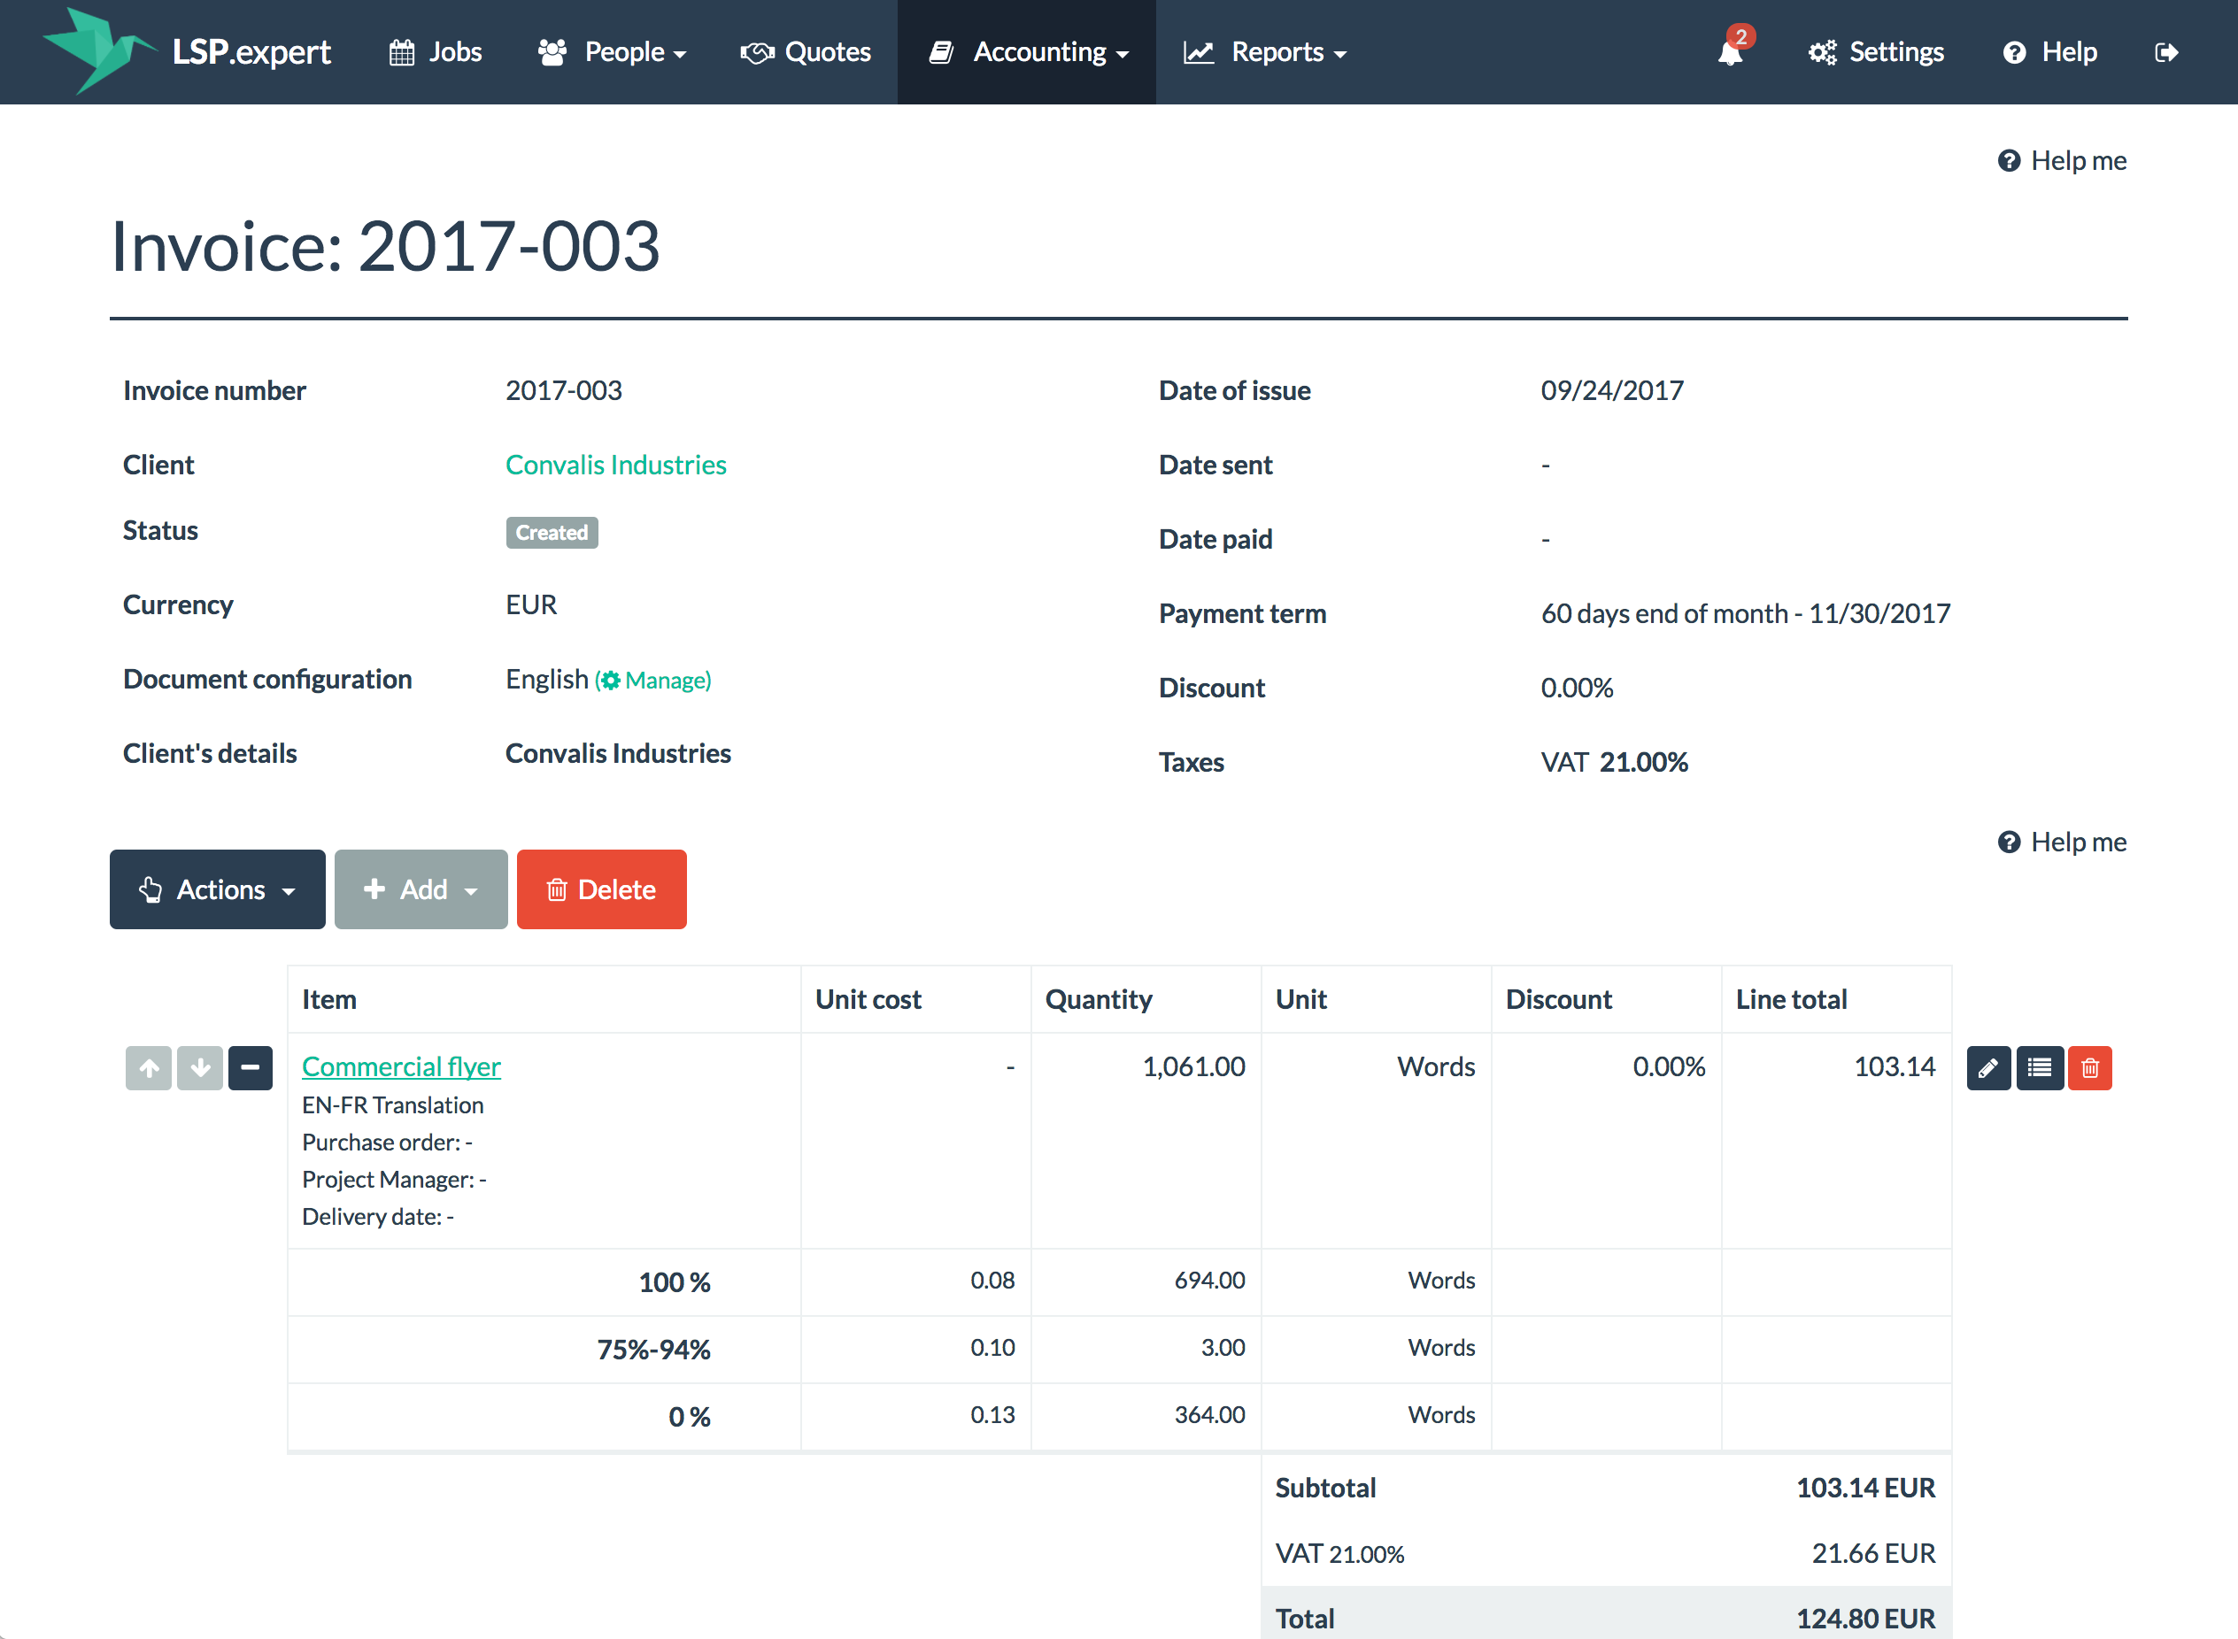The width and height of the screenshot is (2238, 1639).
Task: Click the gear icon beside Manage
Action: click(x=610, y=681)
